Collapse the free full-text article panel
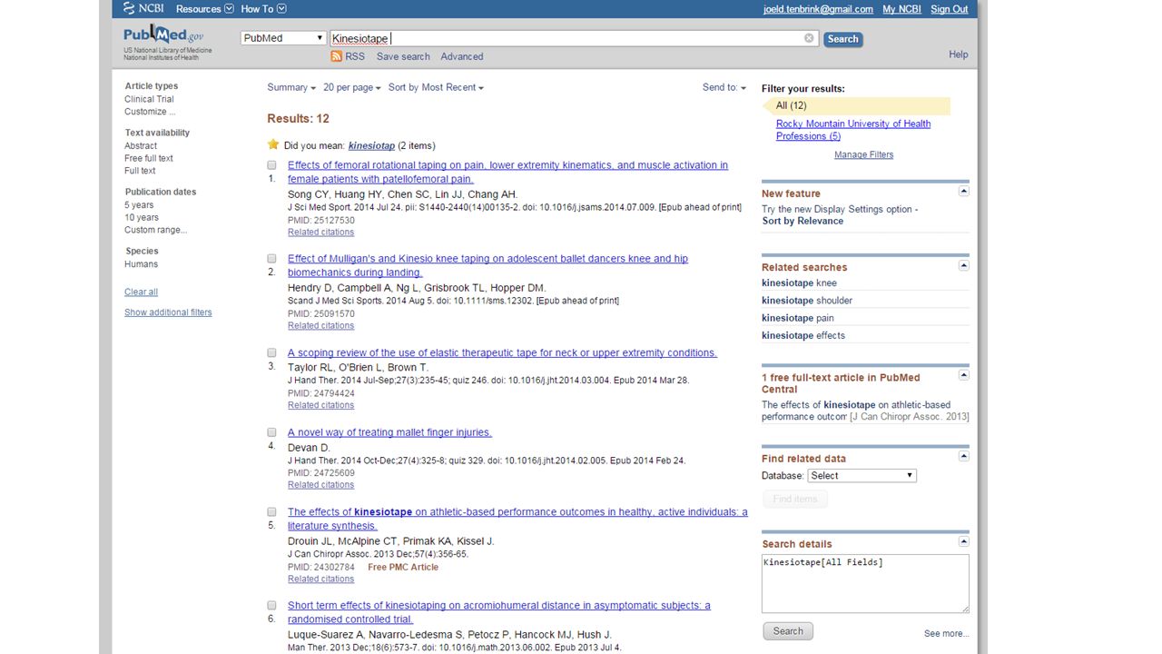Image resolution: width=1162 pixels, height=654 pixels. (964, 375)
